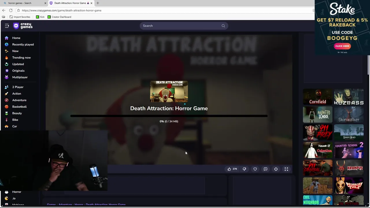Select the 2 Player category
This screenshot has height=208, width=370.
18,87
